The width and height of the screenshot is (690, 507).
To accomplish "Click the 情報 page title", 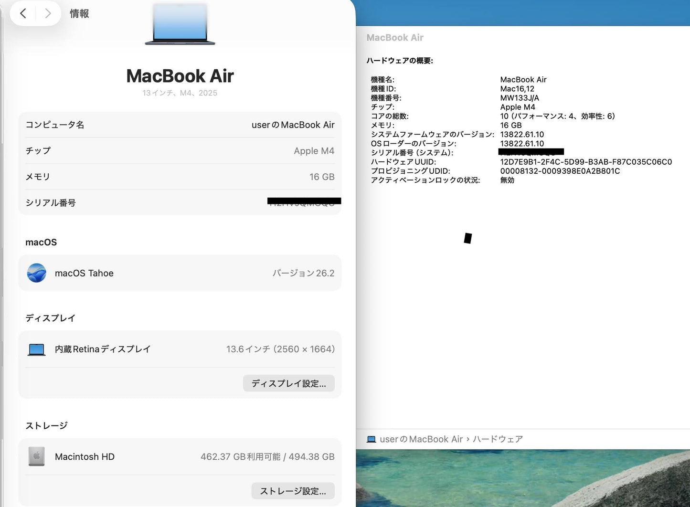I will coord(79,14).
